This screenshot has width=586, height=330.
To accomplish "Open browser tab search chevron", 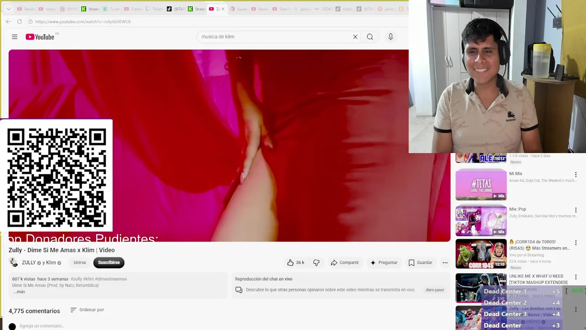I will point(8,9).
